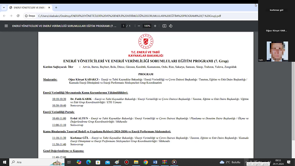Viewport: 295px width, 166px height.
Task: Open Microsoft Store from the taskbar
Action: pyautogui.click(x=98, y=162)
